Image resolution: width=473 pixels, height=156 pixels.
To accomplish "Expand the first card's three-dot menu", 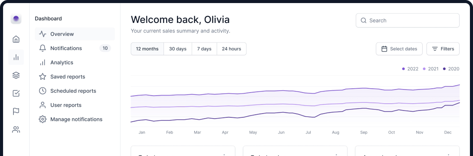I will 224,154.
